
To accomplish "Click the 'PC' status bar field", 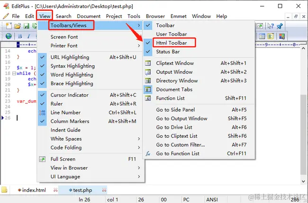I will point(186,200).
